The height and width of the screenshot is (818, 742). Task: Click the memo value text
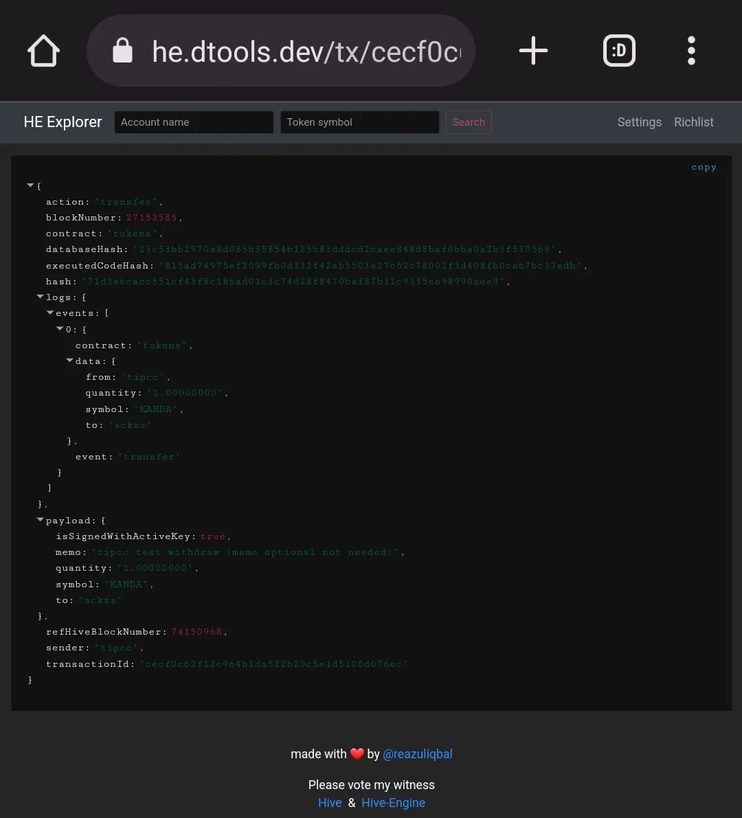tap(245, 552)
